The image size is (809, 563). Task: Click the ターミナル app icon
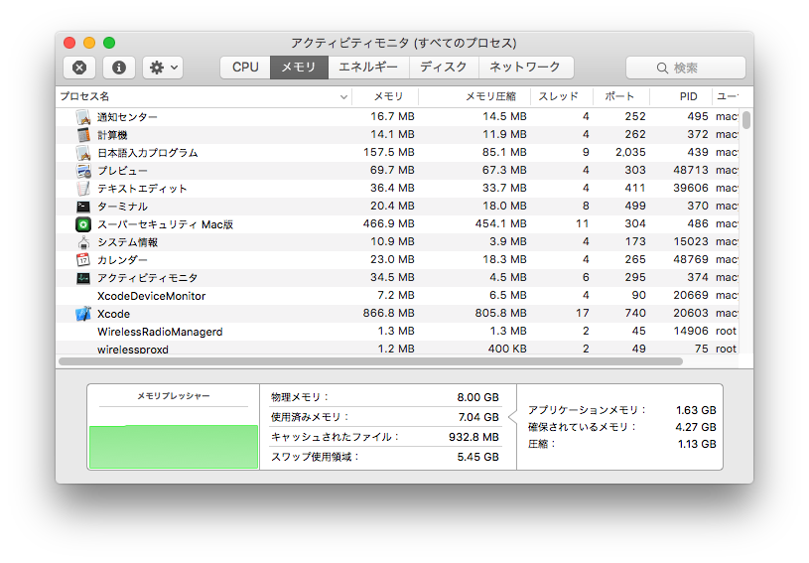[x=83, y=207]
